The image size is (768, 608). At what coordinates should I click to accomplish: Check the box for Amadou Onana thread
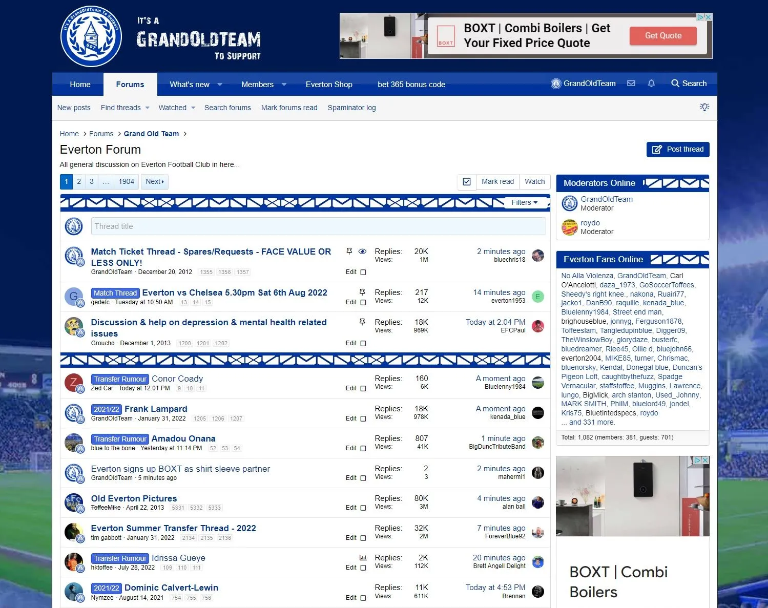point(363,448)
